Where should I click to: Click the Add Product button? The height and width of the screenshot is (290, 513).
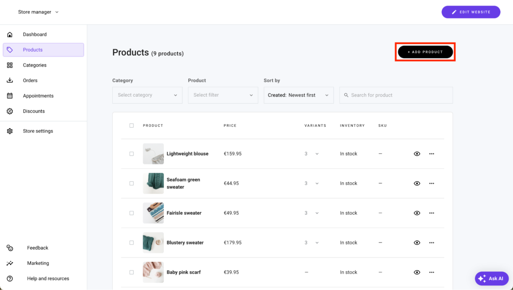[425, 52]
